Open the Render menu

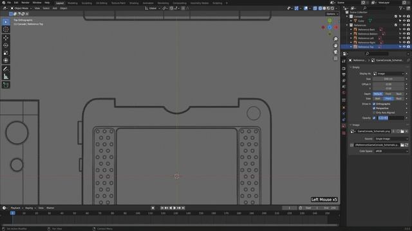tap(25, 3)
